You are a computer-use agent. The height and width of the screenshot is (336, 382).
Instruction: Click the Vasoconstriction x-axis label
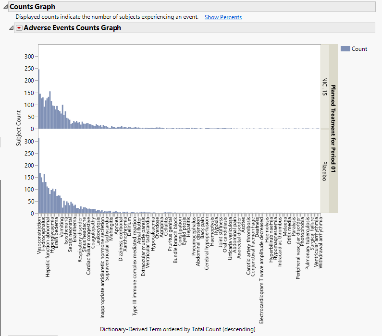[39, 236]
